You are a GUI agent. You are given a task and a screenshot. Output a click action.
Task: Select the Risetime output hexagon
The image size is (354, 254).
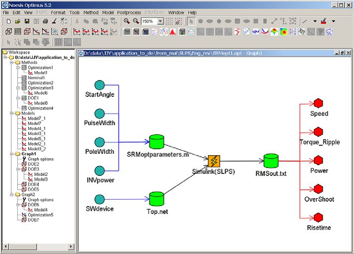318,217
